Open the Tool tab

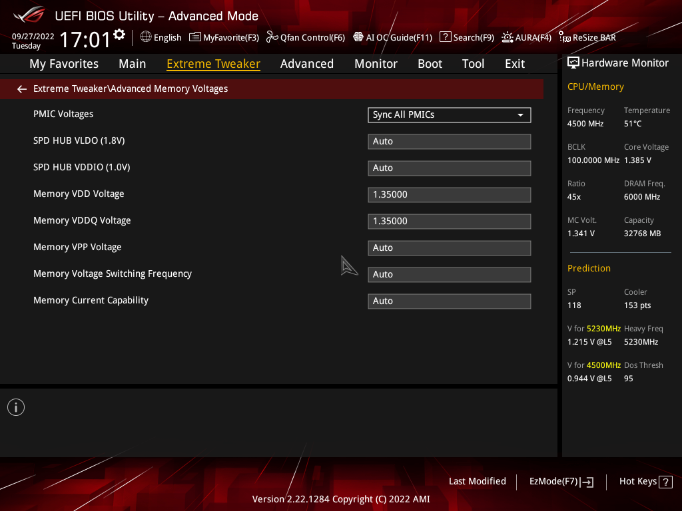(474, 64)
